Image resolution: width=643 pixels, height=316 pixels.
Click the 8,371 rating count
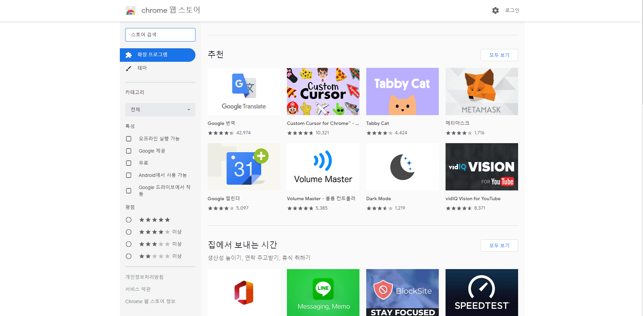click(480, 208)
